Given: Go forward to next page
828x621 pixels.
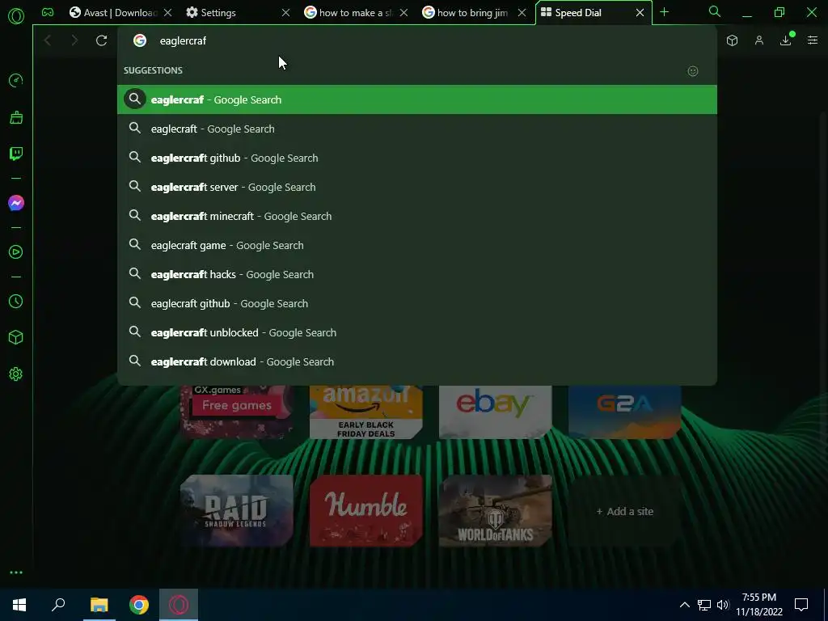Looking at the screenshot, I should pos(74,40).
